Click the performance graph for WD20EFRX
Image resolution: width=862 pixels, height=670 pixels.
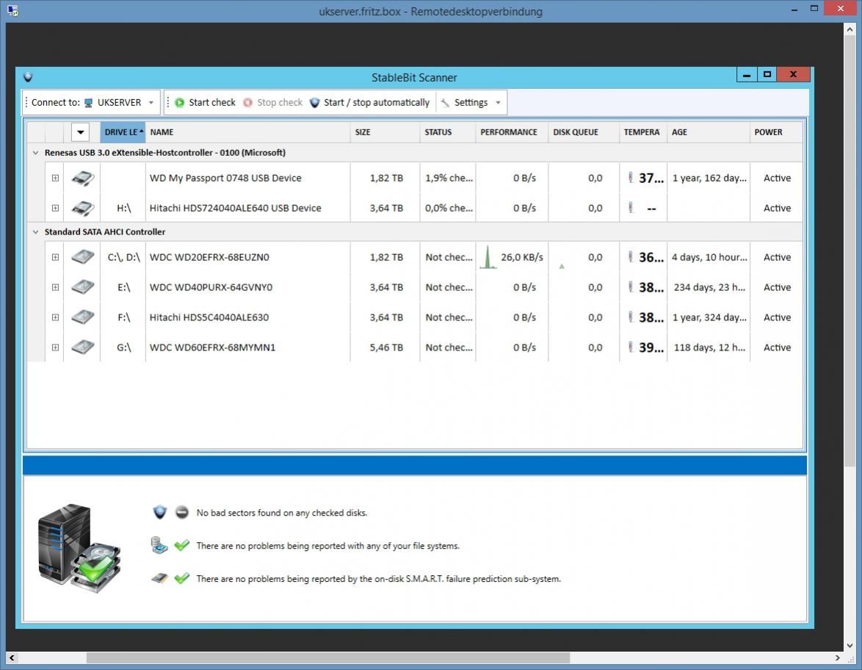(488, 257)
